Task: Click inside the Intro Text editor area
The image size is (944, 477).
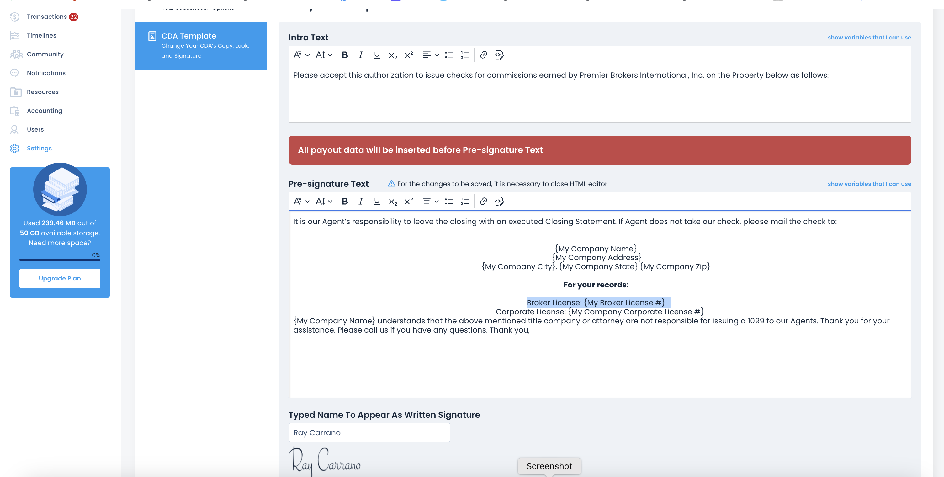Action: (x=600, y=93)
